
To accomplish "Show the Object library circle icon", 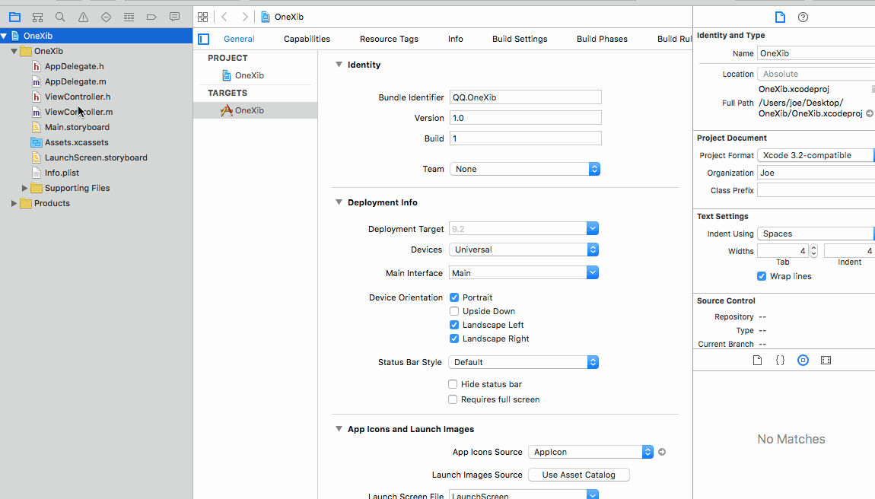I will tap(803, 361).
